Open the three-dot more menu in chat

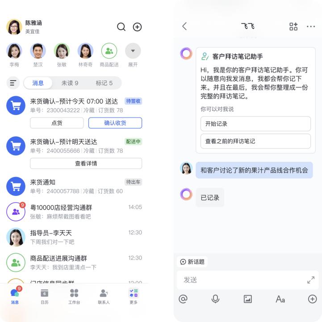311,26
